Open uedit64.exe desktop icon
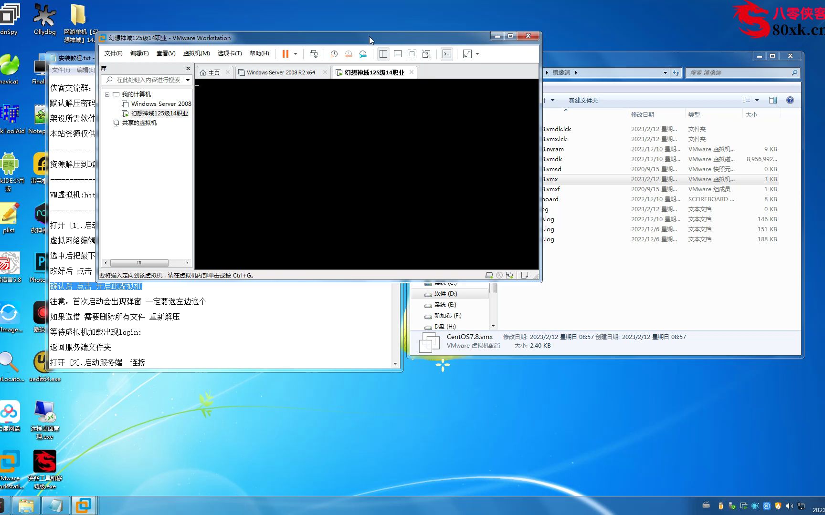The image size is (825, 515). (x=45, y=366)
